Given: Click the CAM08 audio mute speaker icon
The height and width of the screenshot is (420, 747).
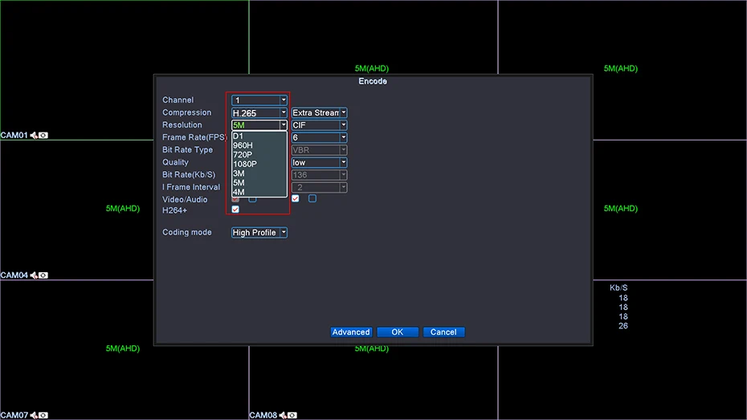Looking at the screenshot, I should [x=283, y=416].
